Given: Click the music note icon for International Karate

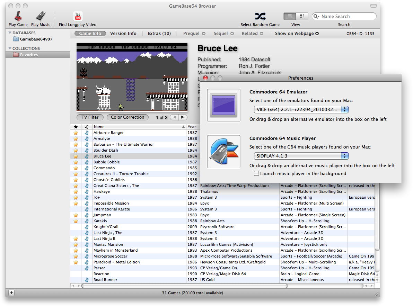Looking at the screenshot, I should 87,209.
